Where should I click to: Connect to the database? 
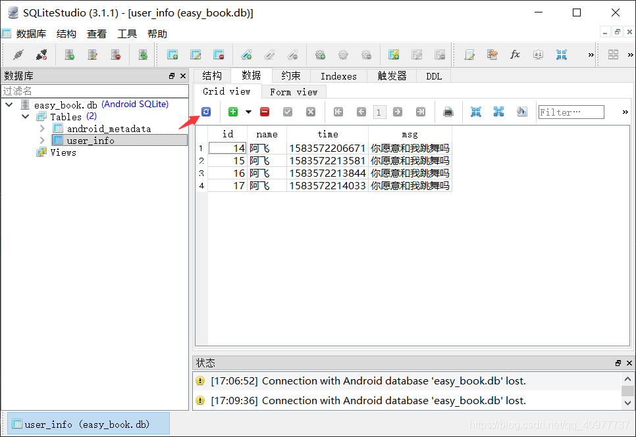click(18, 55)
